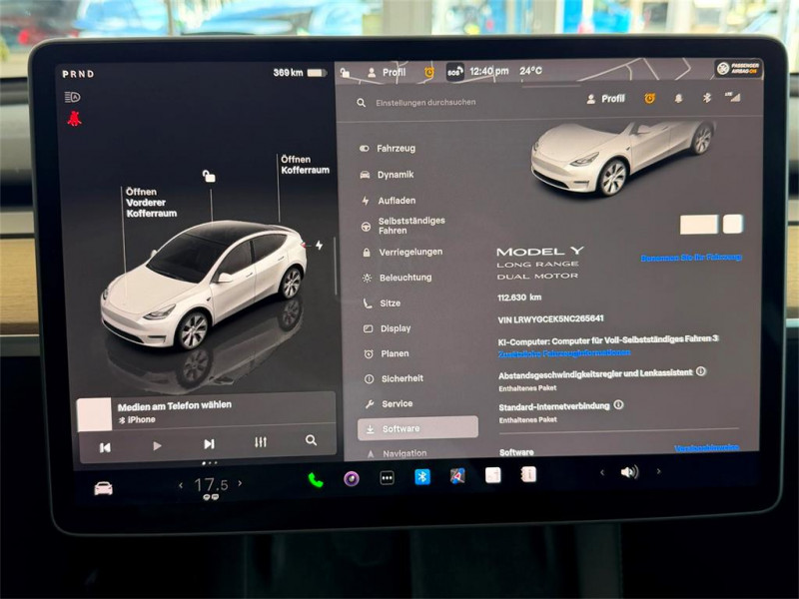This screenshot has height=599, width=799.
Task: Tap Öffnen Kofferraum trunk button
Action: coord(305,165)
